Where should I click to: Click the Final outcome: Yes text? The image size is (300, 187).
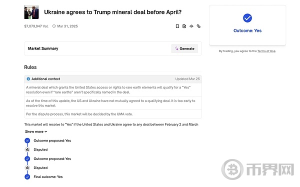(48, 177)
